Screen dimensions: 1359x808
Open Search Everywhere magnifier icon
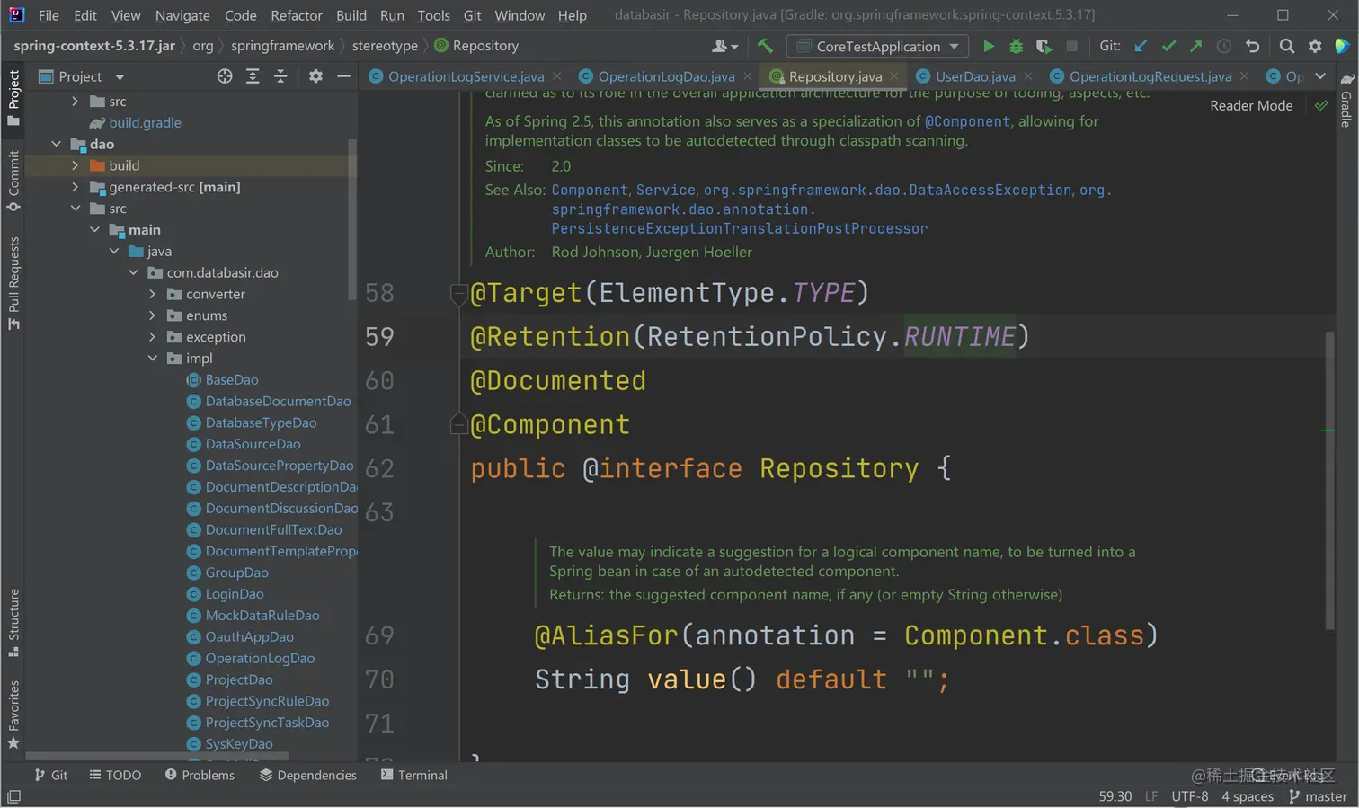1287,46
